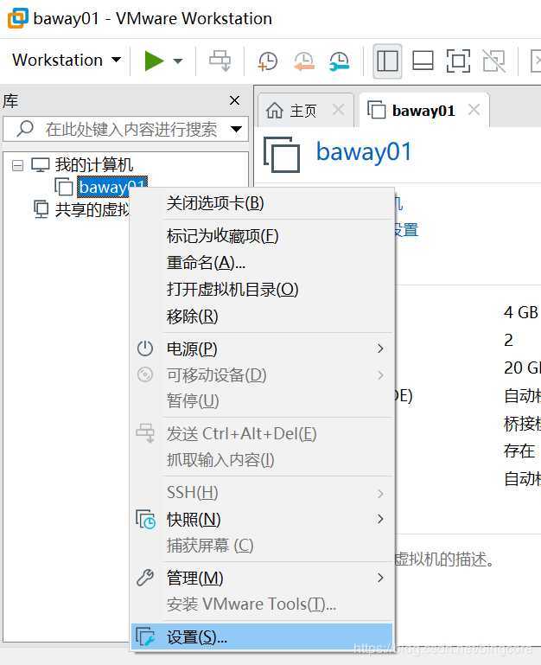Image resolution: width=541 pixels, height=665 pixels.
Task: Open snapshot manager wrench clock icon
Action: click(x=339, y=61)
